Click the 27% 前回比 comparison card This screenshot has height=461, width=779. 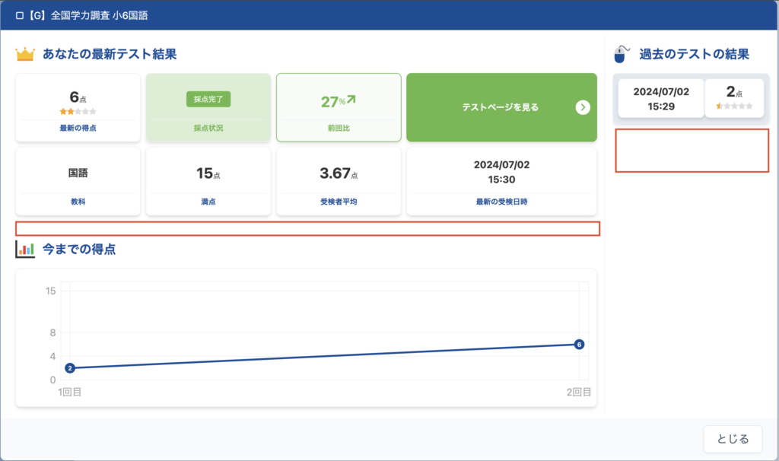tap(338, 107)
